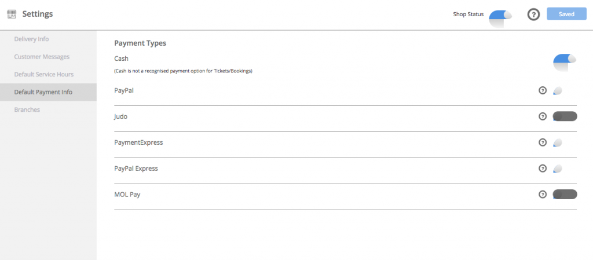Disable the Cash payment toggle

click(x=565, y=59)
